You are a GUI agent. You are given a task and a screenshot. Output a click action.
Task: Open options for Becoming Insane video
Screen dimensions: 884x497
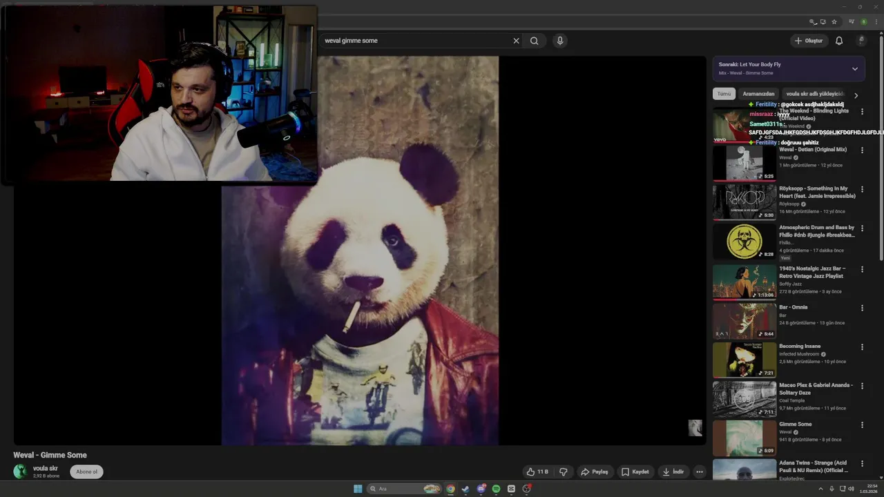(x=862, y=347)
